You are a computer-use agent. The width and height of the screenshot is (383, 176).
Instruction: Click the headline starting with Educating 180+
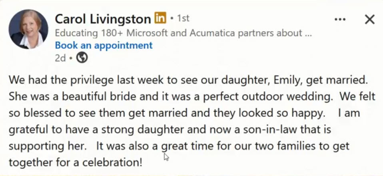coord(183,33)
